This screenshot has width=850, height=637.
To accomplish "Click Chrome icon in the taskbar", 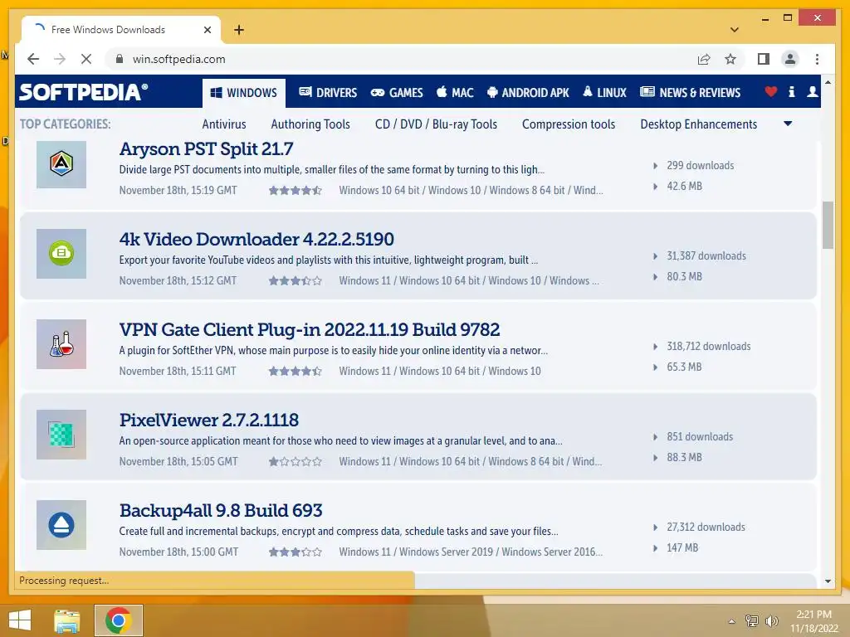I will [119, 620].
